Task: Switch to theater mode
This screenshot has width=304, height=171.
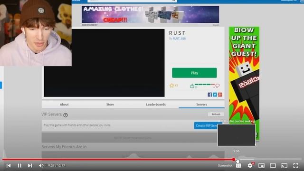Action: click(x=273, y=166)
